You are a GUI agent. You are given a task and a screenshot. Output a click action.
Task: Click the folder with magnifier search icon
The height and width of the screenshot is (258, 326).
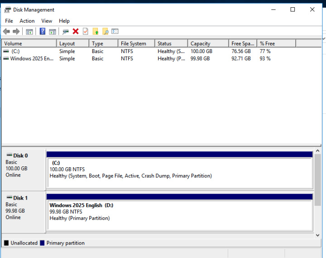coord(105,31)
